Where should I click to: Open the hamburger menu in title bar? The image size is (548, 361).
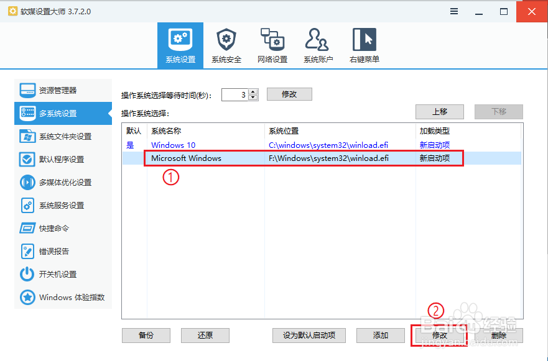[x=454, y=12]
